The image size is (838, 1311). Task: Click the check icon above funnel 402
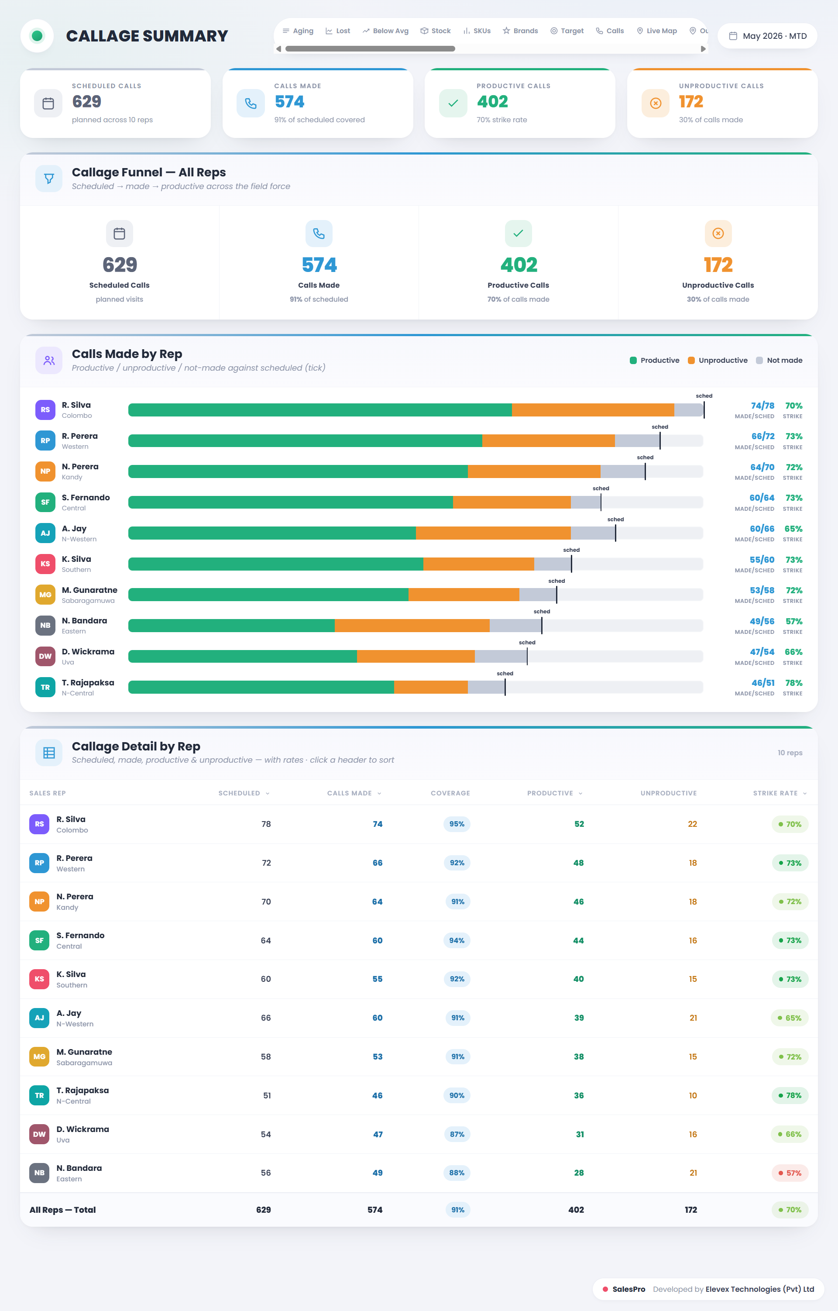point(519,234)
